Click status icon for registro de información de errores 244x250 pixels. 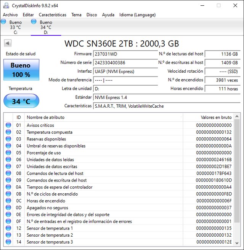pos(8,221)
